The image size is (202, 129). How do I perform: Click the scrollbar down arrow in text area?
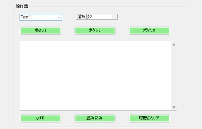(x=174, y=107)
